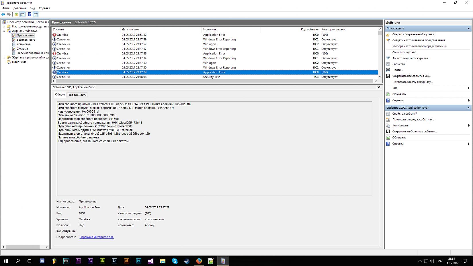Click the open folder icon for Открыть сохраненный журнал
Screen dimensions: 473x266
pyautogui.click(x=388, y=34)
